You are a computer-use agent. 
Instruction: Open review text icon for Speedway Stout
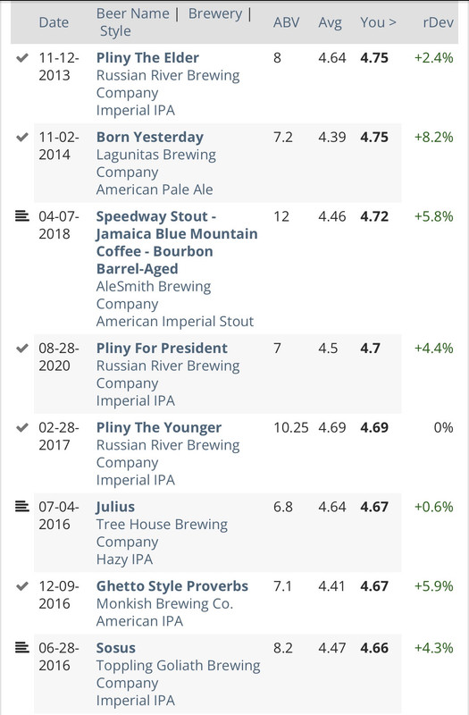pos(21,215)
